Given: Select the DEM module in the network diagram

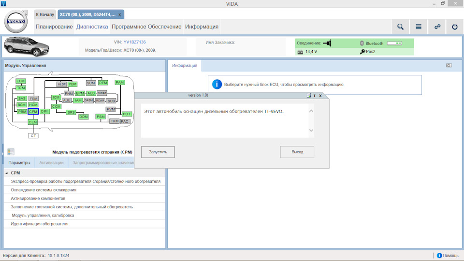Looking at the screenshot, I should click(103, 83).
